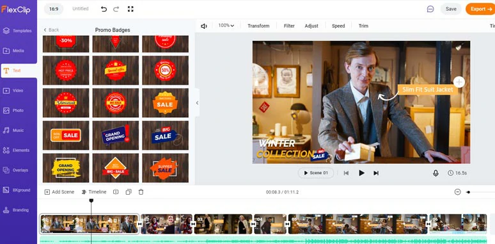Mute the video volume speaker icon
This screenshot has width=495, height=244.
point(204,26)
